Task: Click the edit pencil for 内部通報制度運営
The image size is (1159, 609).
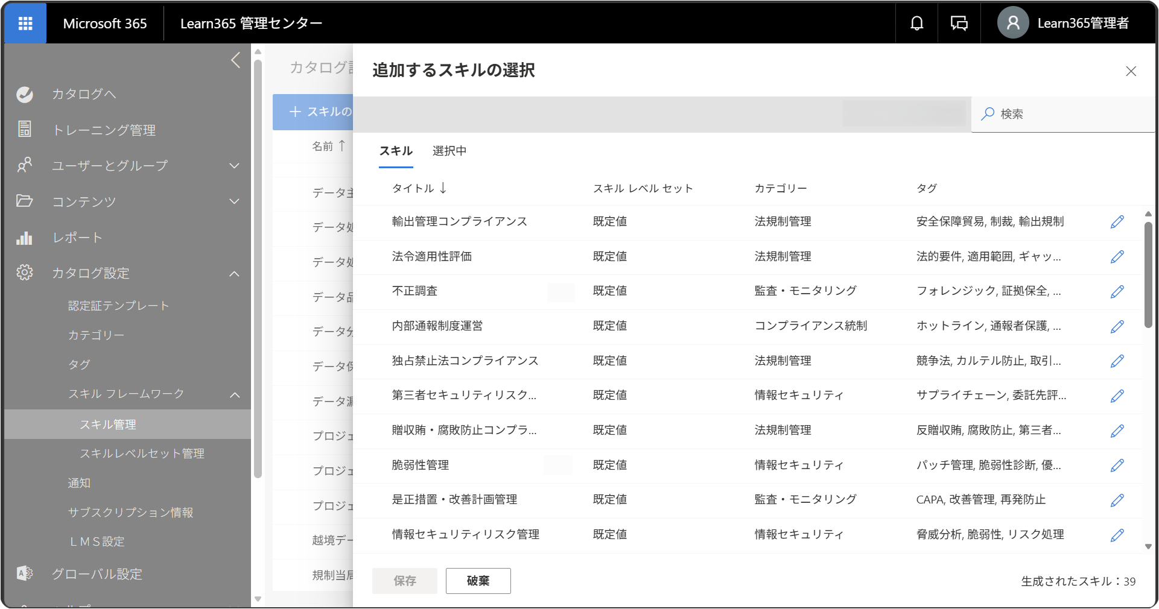Action: 1117,327
